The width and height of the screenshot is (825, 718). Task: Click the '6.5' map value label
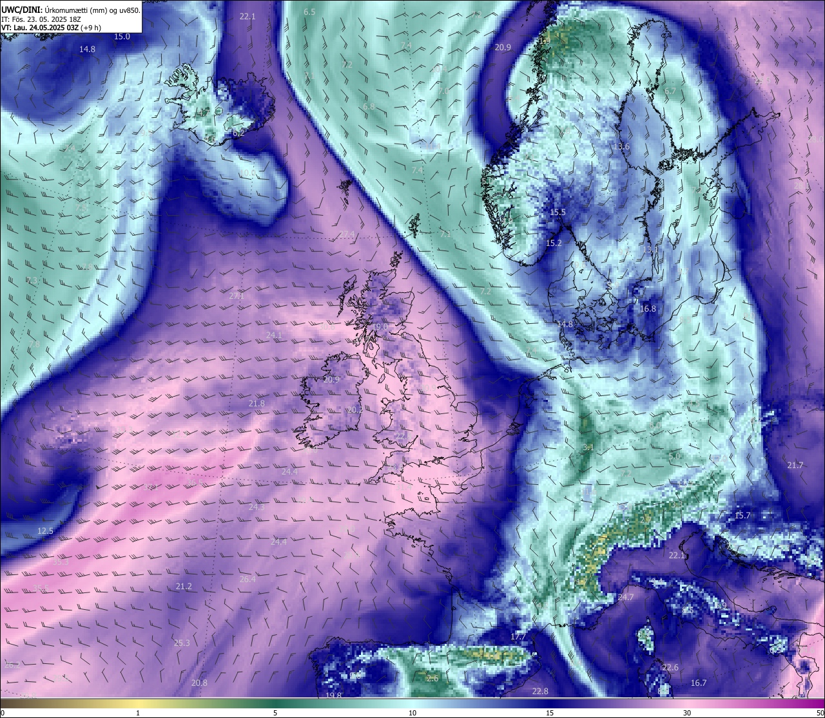[309, 12]
